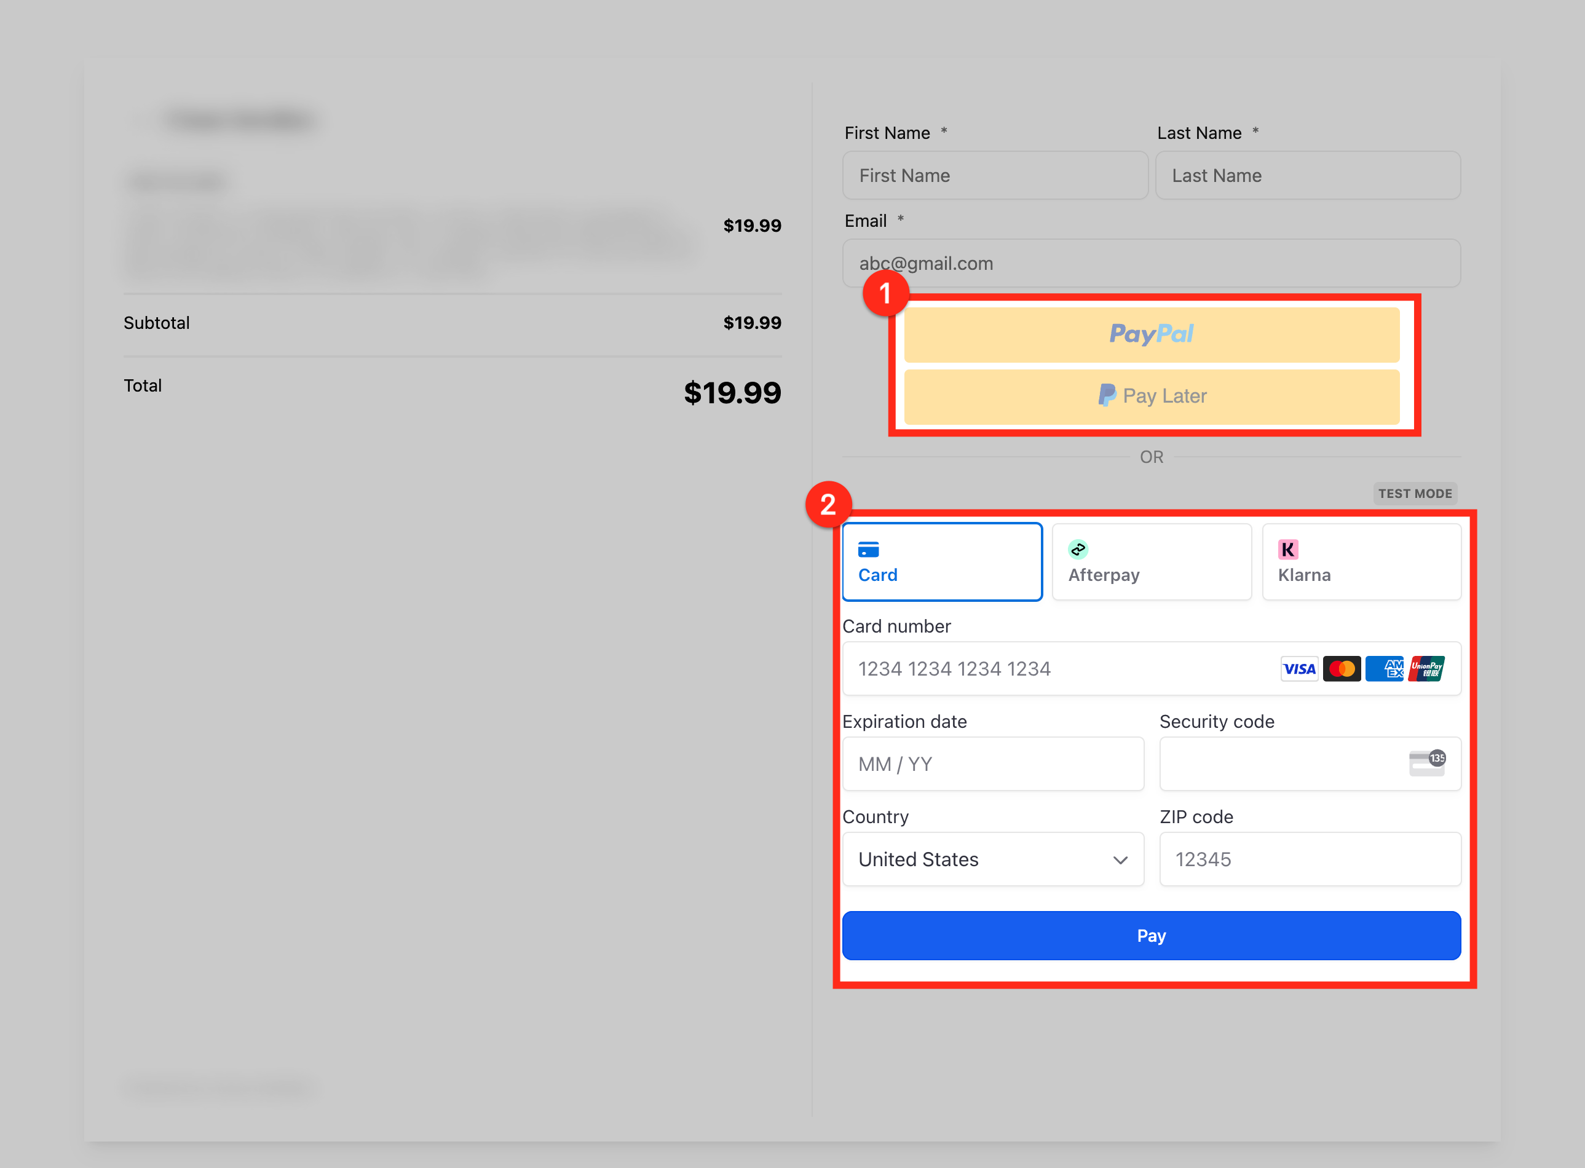This screenshot has height=1168, width=1585.
Task: Focus the Email input field
Action: 1151,263
